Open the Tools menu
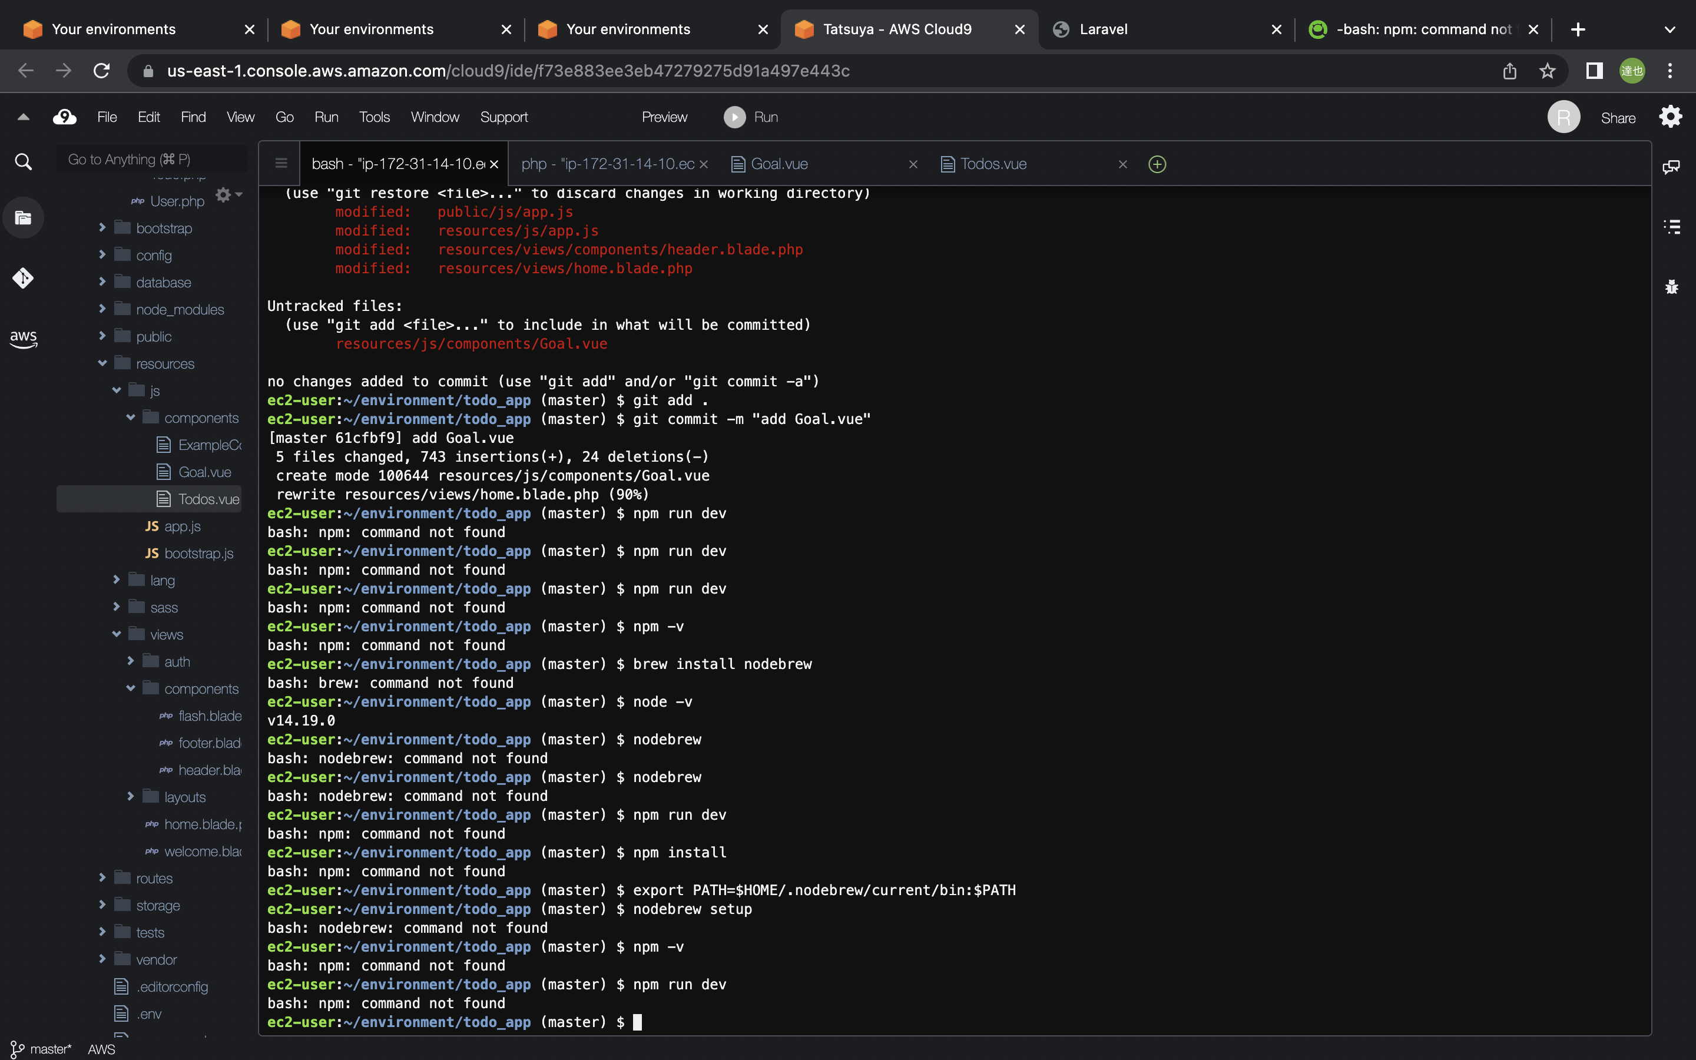Viewport: 1696px width, 1060px height. (x=375, y=117)
